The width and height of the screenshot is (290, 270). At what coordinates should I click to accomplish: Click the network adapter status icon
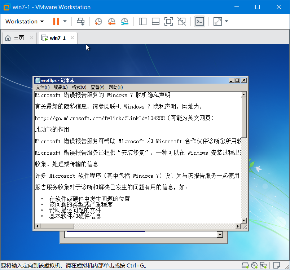click(x=263, y=266)
